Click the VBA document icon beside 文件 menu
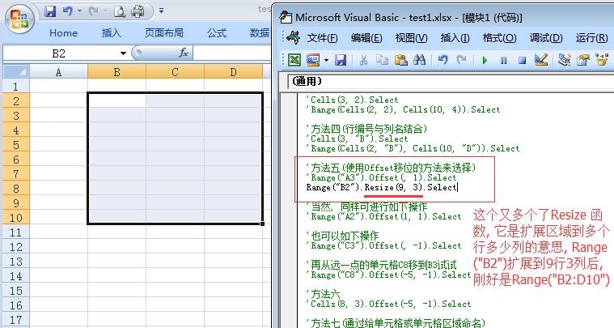Screen dimensions: 614x328 [294, 37]
